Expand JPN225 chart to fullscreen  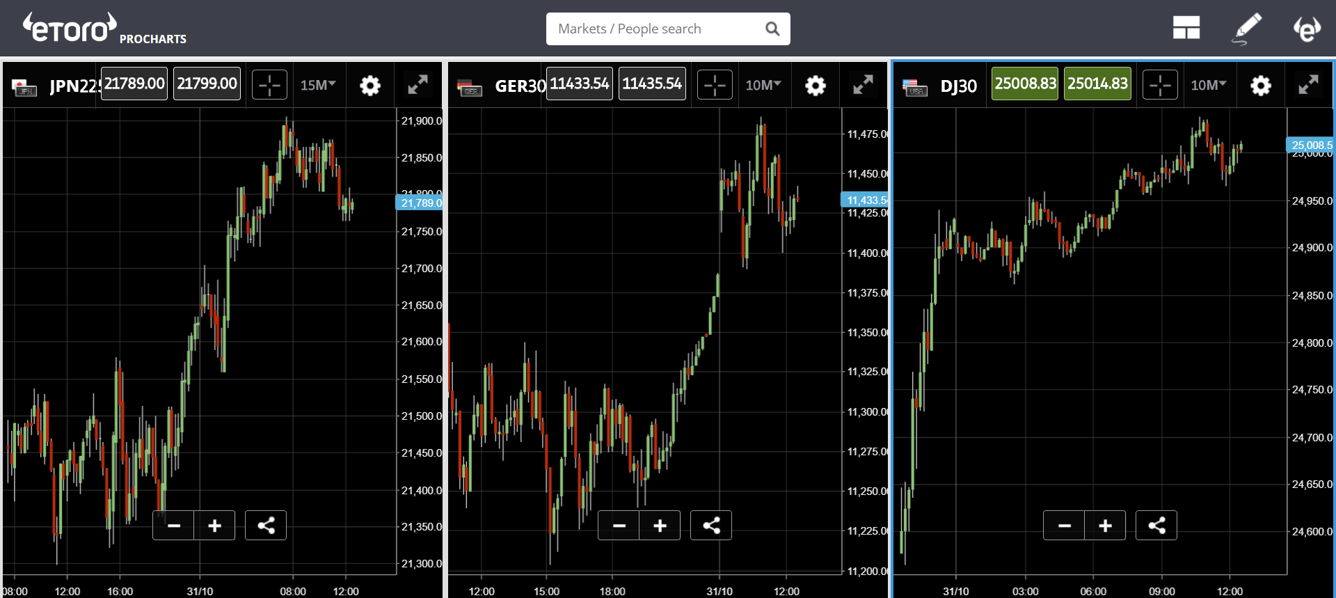(x=417, y=85)
